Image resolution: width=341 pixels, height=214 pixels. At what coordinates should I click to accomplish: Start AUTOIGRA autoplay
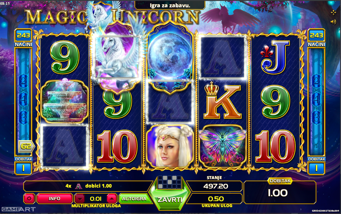coord(134,199)
